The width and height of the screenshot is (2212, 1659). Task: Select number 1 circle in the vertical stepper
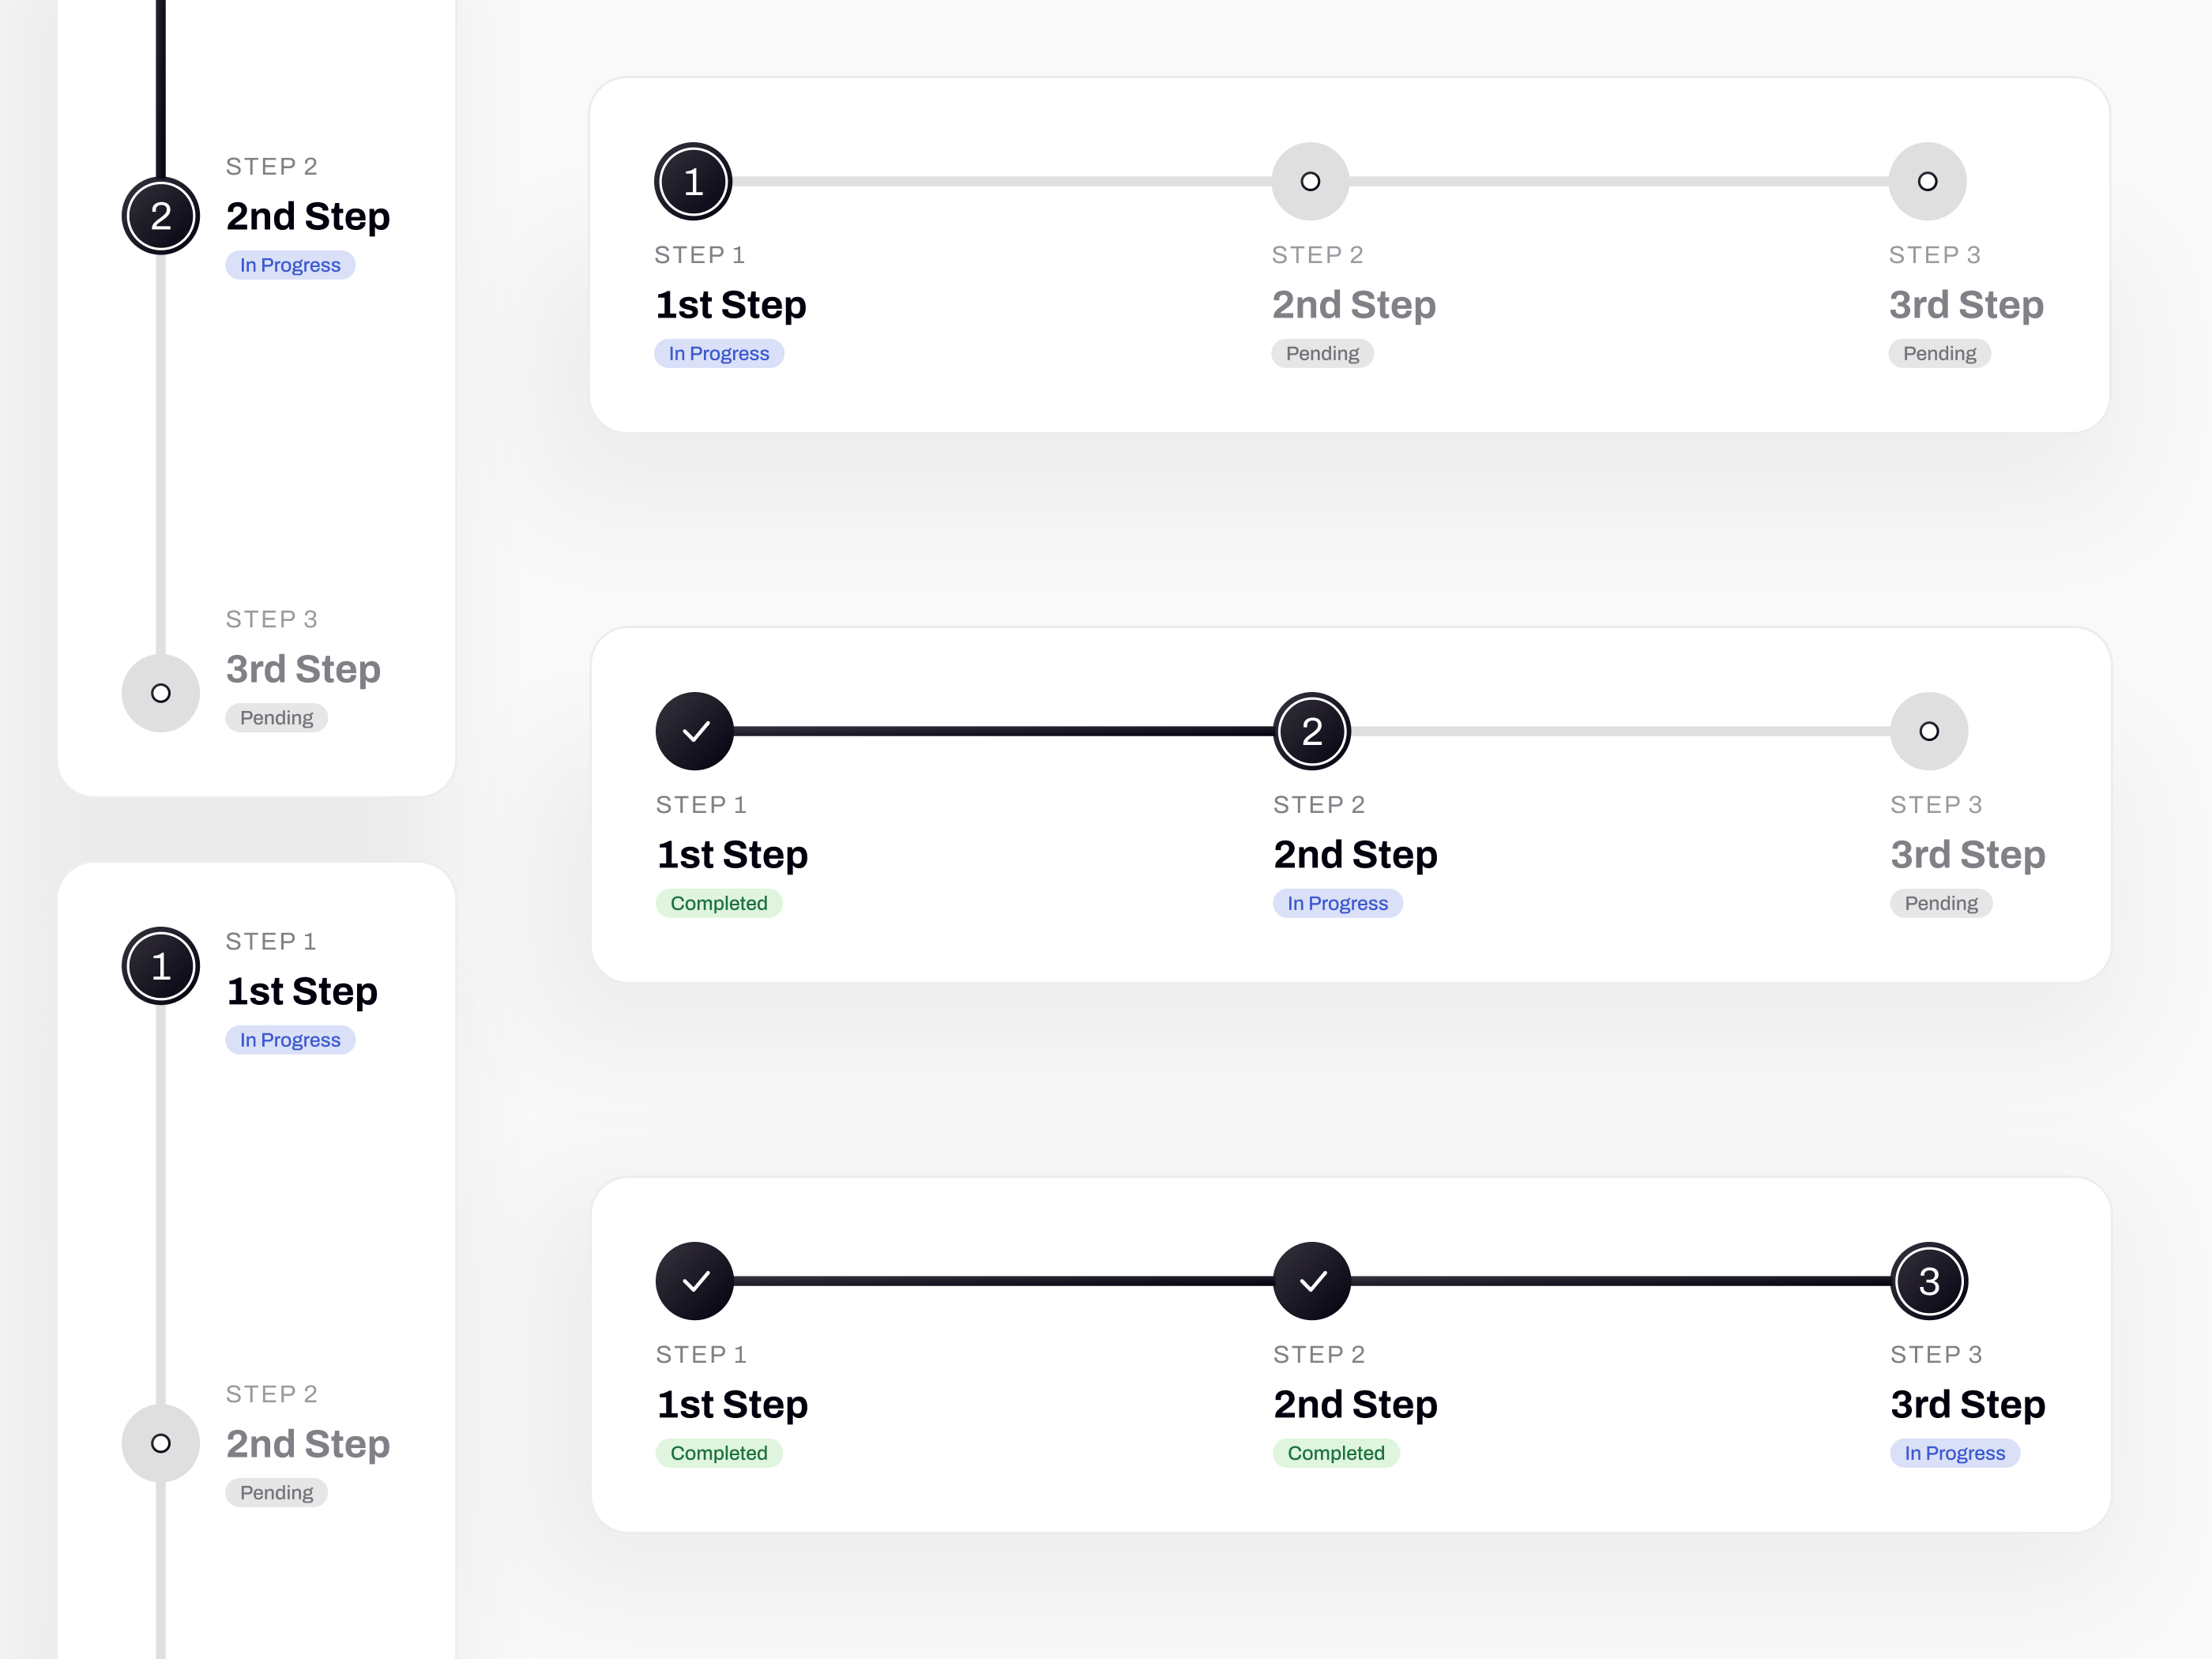[161, 966]
